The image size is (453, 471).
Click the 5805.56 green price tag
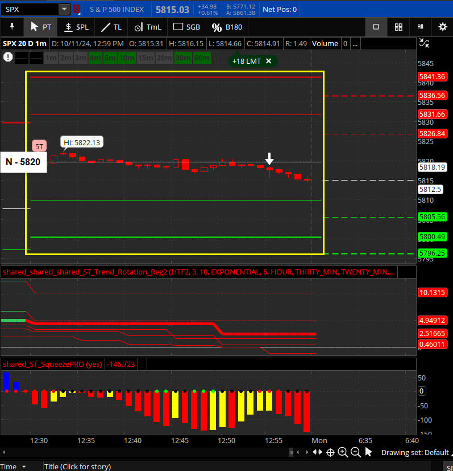tap(432, 216)
